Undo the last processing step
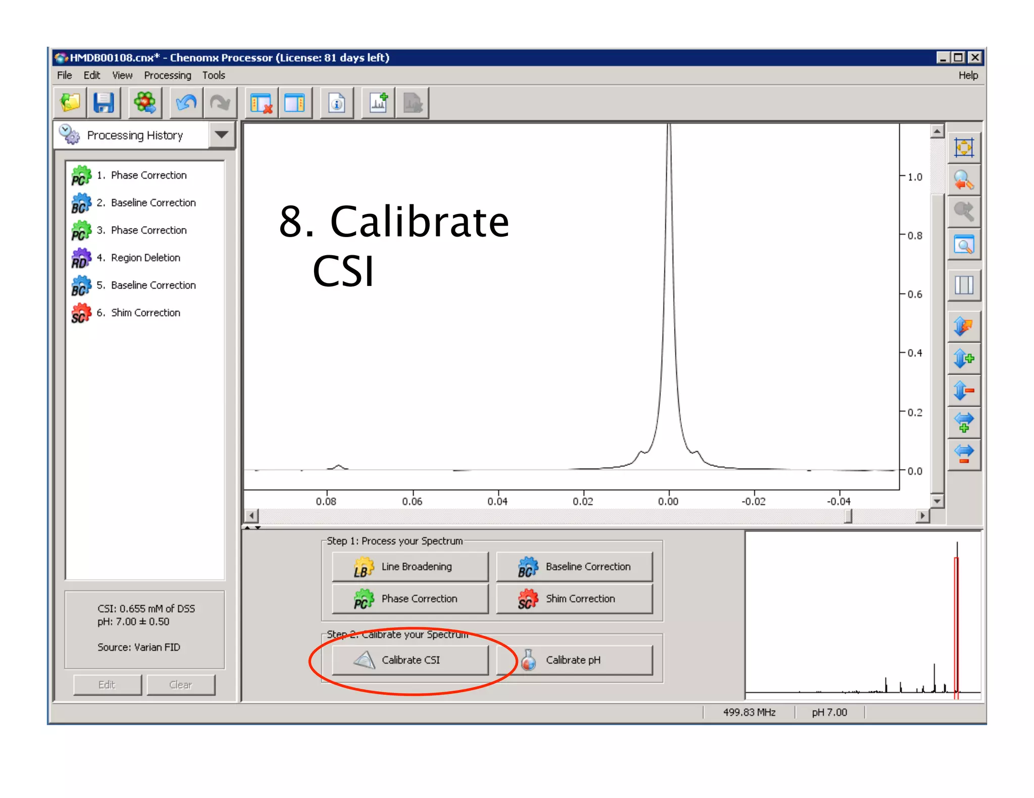1034x798 pixels. [x=186, y=103]
